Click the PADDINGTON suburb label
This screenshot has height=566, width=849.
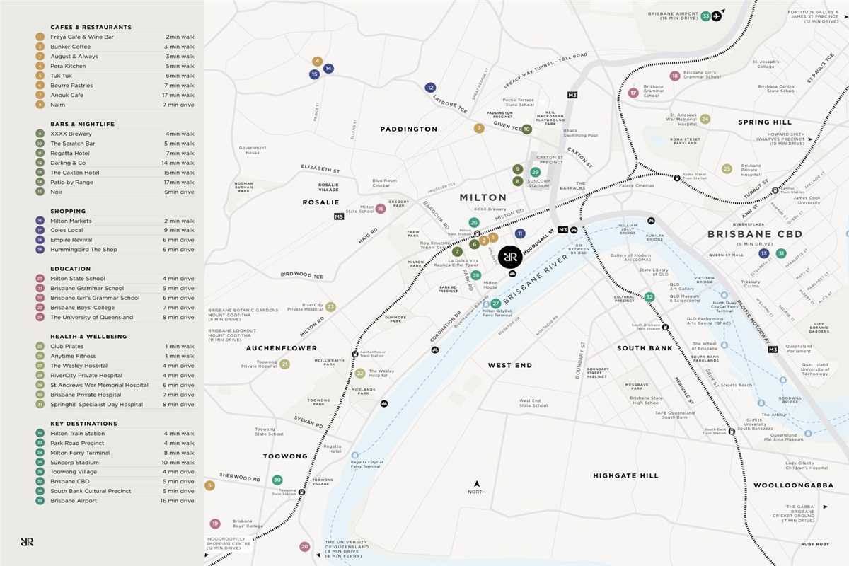[409, 129]
